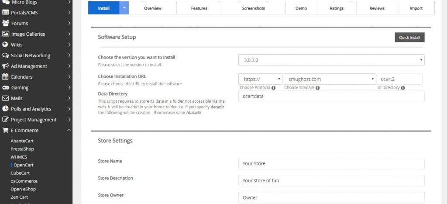Select the Install tab

104,8
